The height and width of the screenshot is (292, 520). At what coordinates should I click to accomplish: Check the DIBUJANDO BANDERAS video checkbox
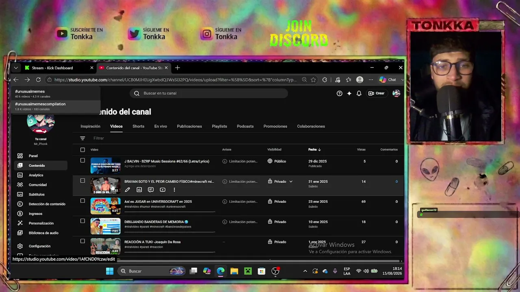[x=82, y=221]
